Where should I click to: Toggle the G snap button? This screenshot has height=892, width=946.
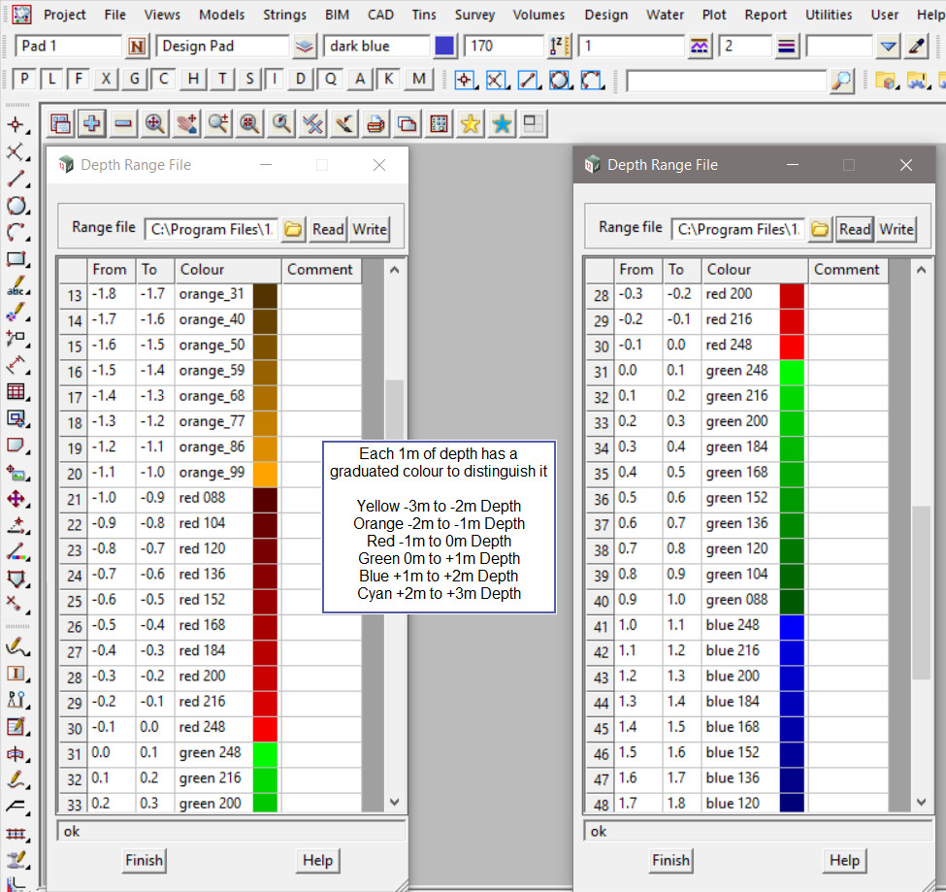click(136, 80)
